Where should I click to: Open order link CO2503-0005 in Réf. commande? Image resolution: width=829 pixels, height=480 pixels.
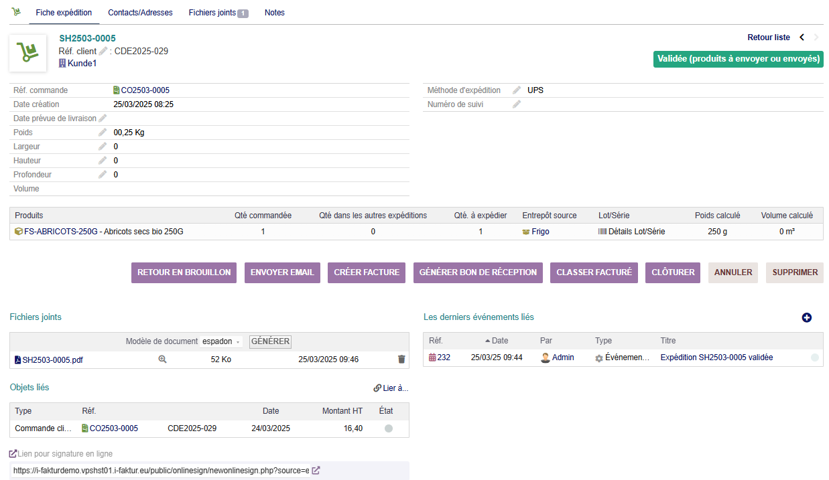(145, 90)
